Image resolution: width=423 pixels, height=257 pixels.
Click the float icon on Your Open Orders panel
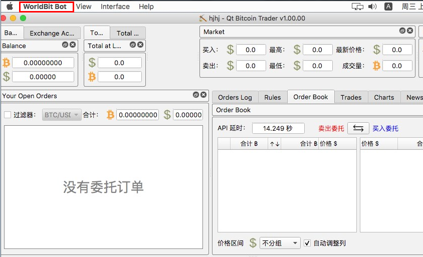tap(196, 95)
